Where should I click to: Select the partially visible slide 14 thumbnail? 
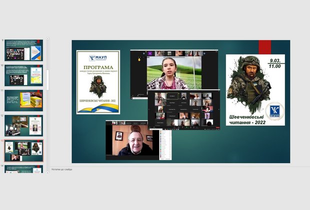pyautogui.click(x=23, y=169)
